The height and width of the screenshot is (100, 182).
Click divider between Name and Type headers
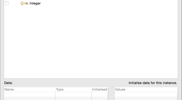click(55, 90)
